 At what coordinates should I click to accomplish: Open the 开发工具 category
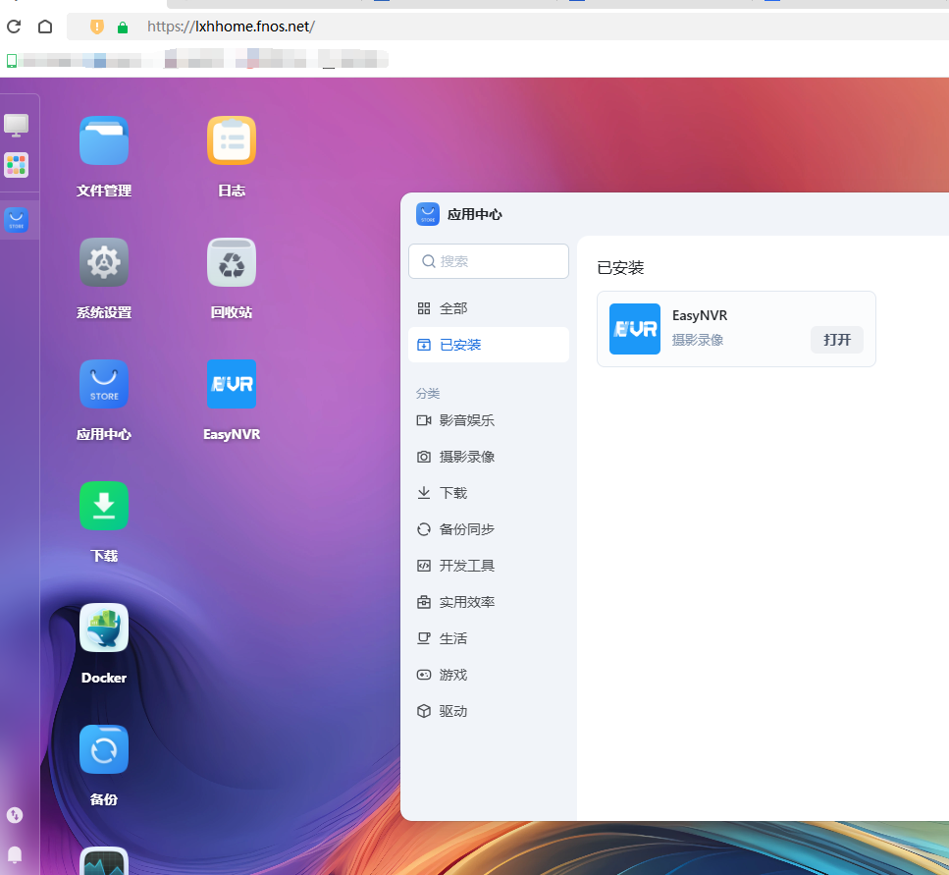click(x=489, y=566)
